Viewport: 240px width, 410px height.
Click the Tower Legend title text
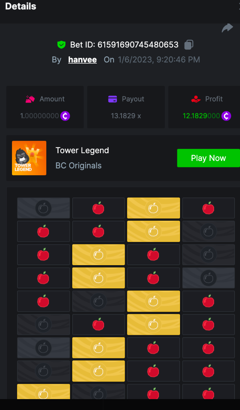tap(82, 150)
